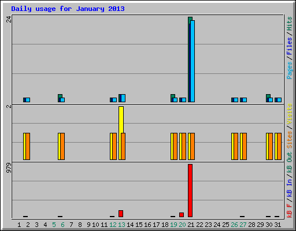Click the day label '16' on x-axis
Screen dimensions: 296x231
[147, 225]
